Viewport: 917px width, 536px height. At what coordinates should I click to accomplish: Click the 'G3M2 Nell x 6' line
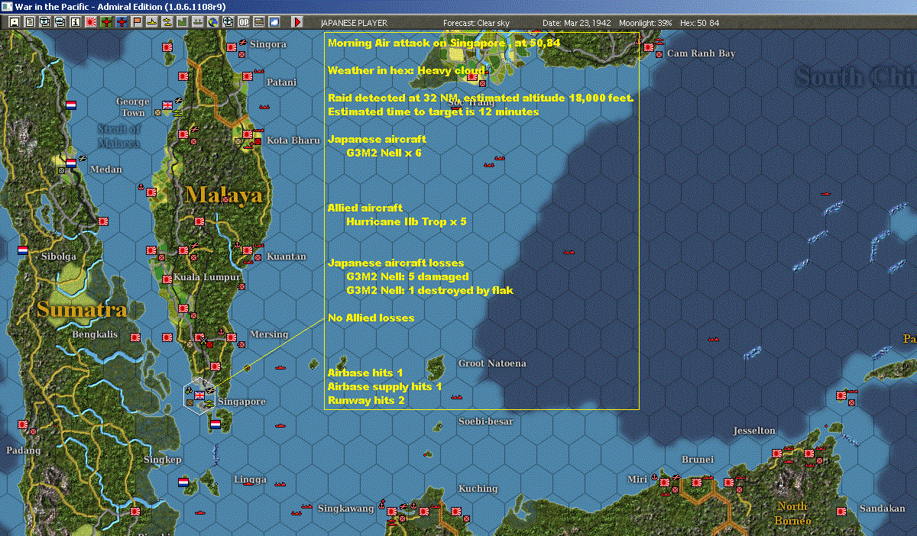383,153
